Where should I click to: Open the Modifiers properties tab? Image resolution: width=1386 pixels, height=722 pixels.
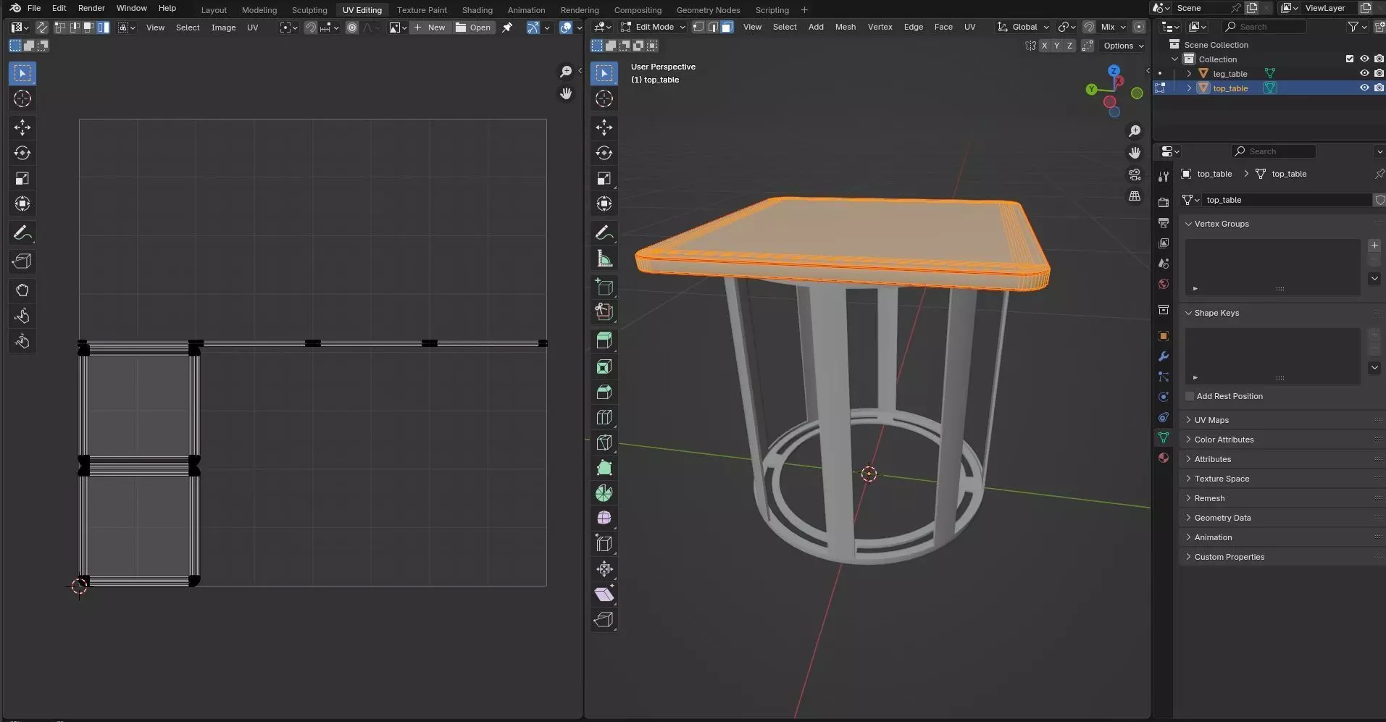tap(1164, 356)
